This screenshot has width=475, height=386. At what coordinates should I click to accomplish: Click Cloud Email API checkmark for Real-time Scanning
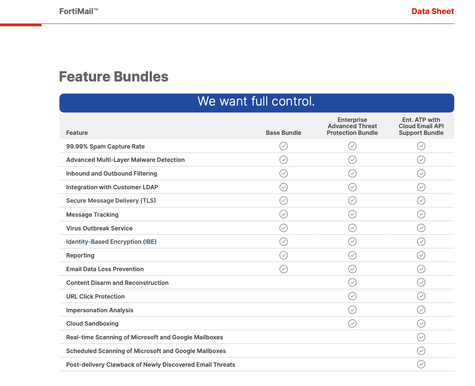[x=421, y=337]
